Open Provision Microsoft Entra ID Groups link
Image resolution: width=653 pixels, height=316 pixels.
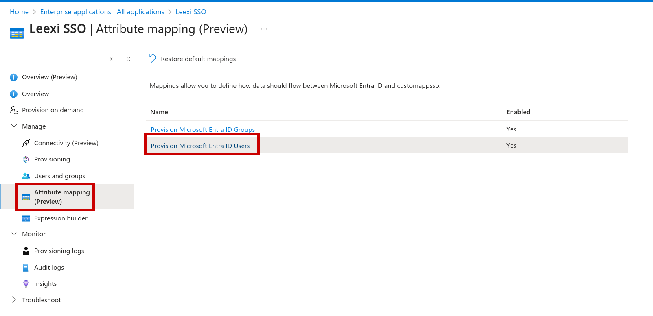pos(203,129)
